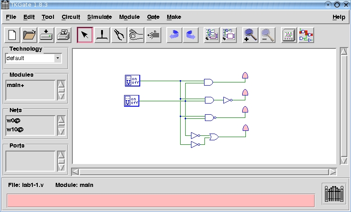Select the wire bit-size tool
351x212 pixels.
(153, 35)
